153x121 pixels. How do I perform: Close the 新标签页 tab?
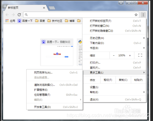click(x=44, y=8)
